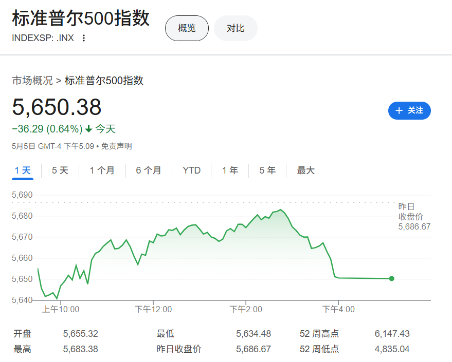Click the 开盘 value 5,655.32
This screenshot has width=452, height=362.
(81, 334)
